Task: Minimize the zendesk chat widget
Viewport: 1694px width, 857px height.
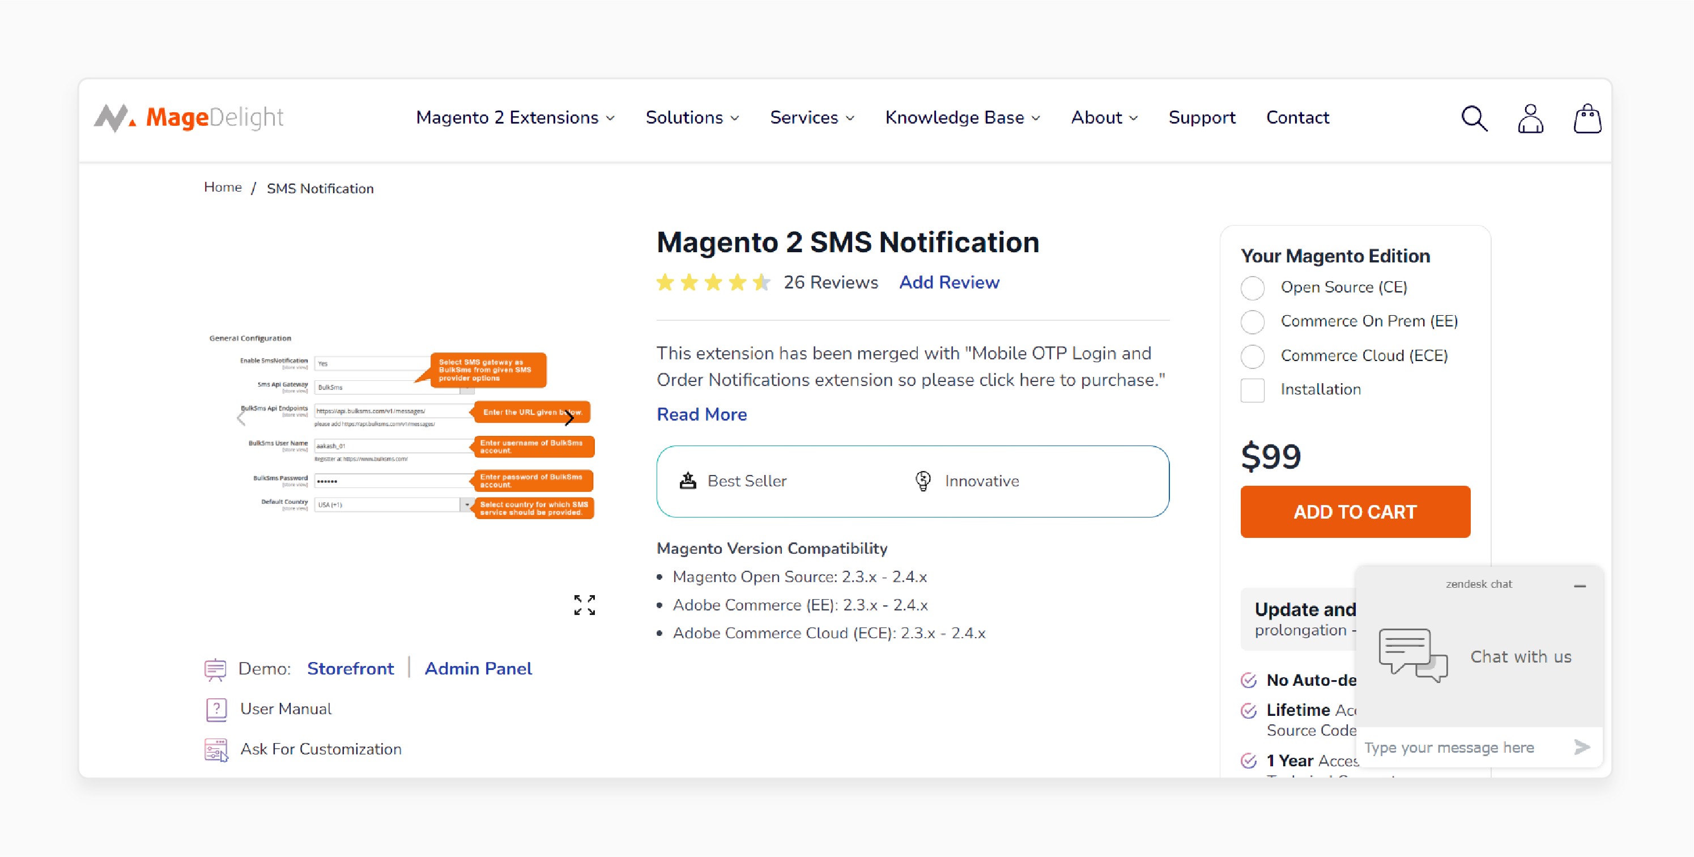Action: tap(1580, 586)
